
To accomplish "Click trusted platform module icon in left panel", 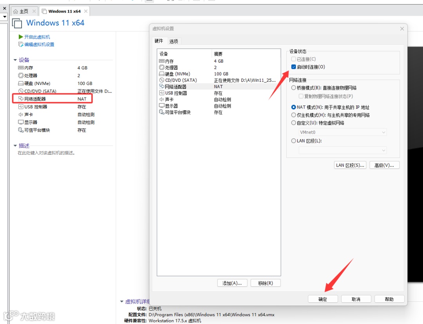I will (21, 130).
